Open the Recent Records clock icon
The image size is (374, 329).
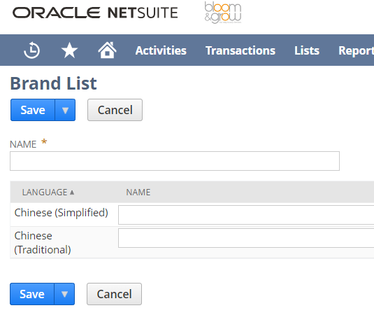31,50
